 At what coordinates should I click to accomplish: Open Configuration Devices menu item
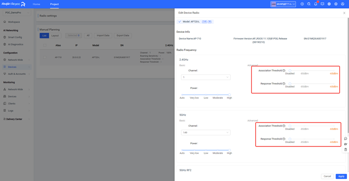17,67
